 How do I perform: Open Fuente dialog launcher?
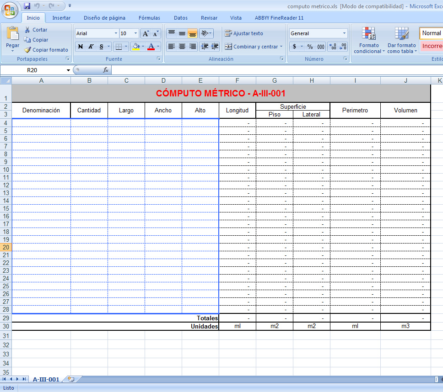click(x=158, y=58)
